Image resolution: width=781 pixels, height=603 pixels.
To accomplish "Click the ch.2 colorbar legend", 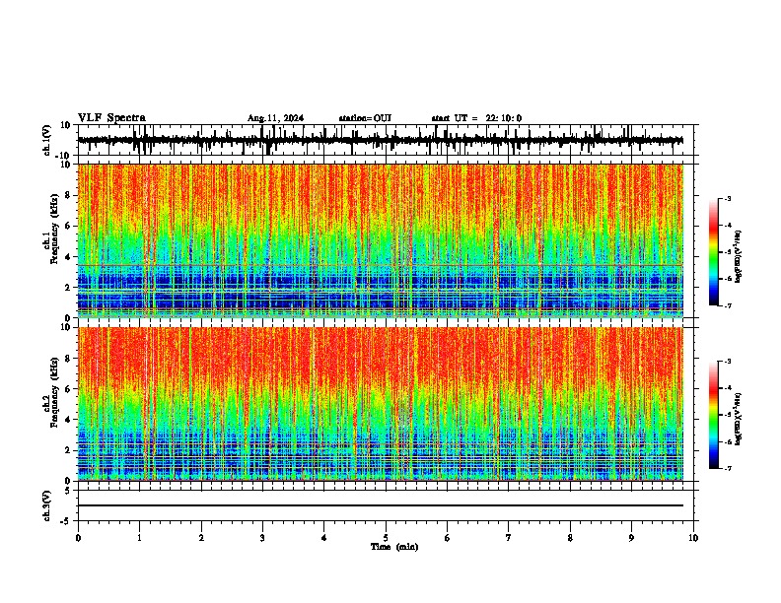I will tap(714, 415).
